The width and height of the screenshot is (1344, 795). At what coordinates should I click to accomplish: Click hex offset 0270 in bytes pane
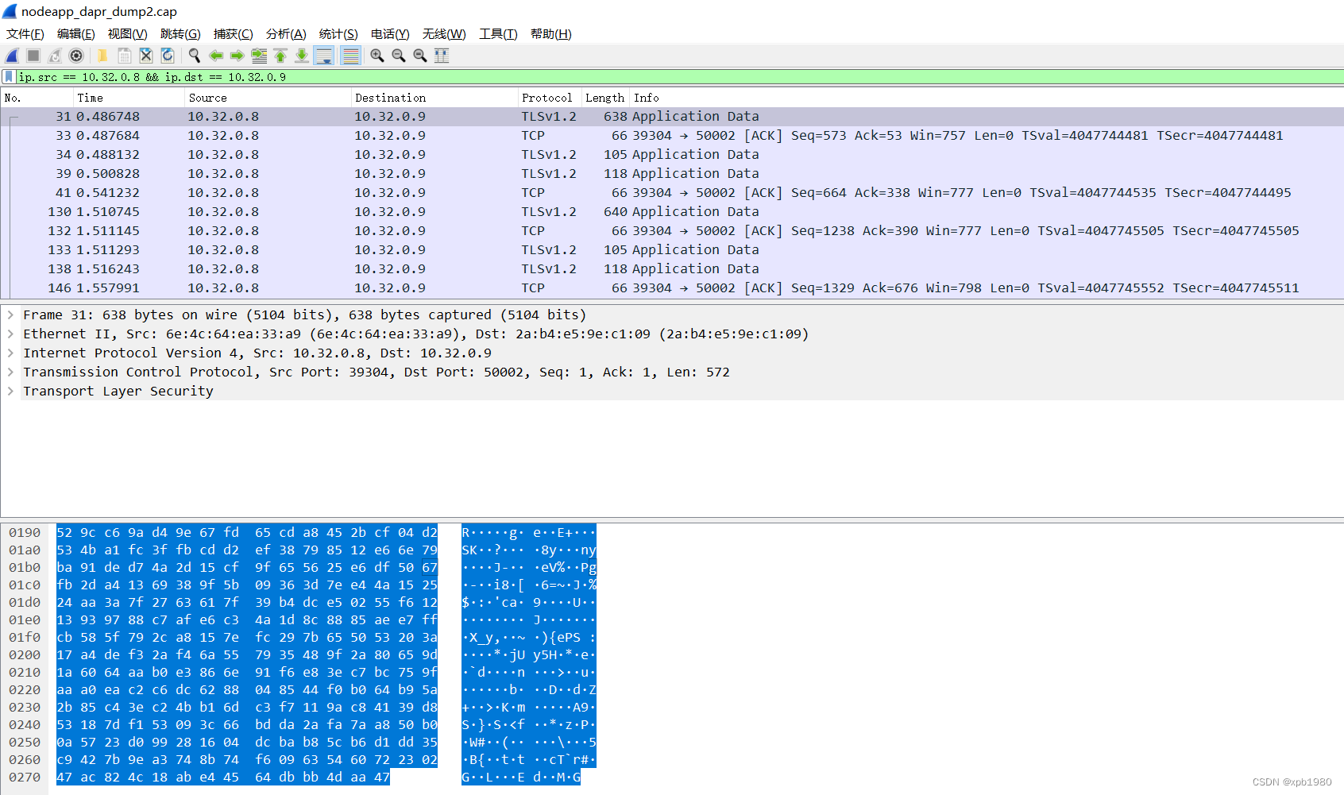pyautogui.click(x=25, y=778)
